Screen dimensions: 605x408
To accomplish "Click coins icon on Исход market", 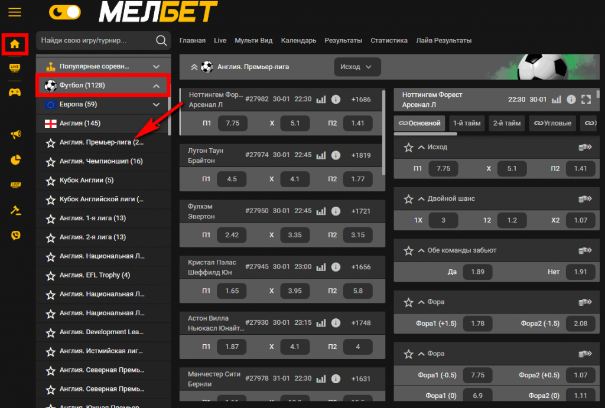I will click(585, 147).
